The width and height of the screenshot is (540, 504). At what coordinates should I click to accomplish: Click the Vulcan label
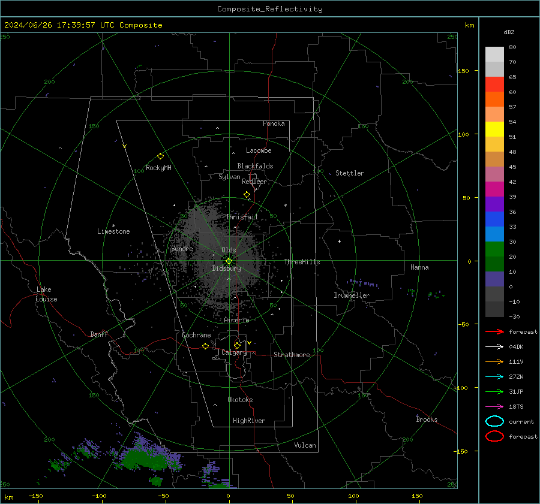click(305, 445)
